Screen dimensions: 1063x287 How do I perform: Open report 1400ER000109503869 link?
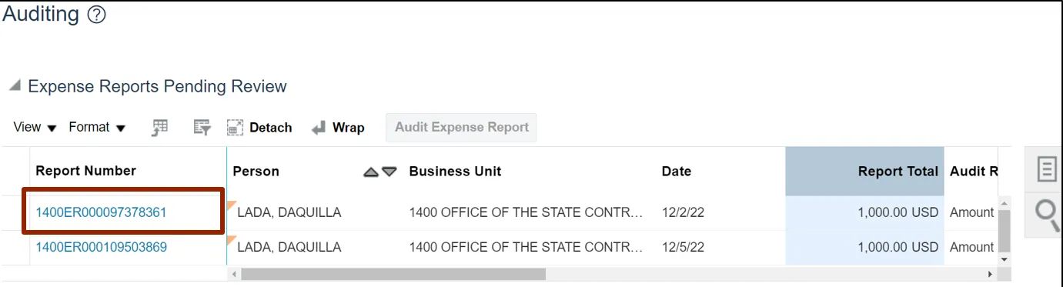pos(101,247)
